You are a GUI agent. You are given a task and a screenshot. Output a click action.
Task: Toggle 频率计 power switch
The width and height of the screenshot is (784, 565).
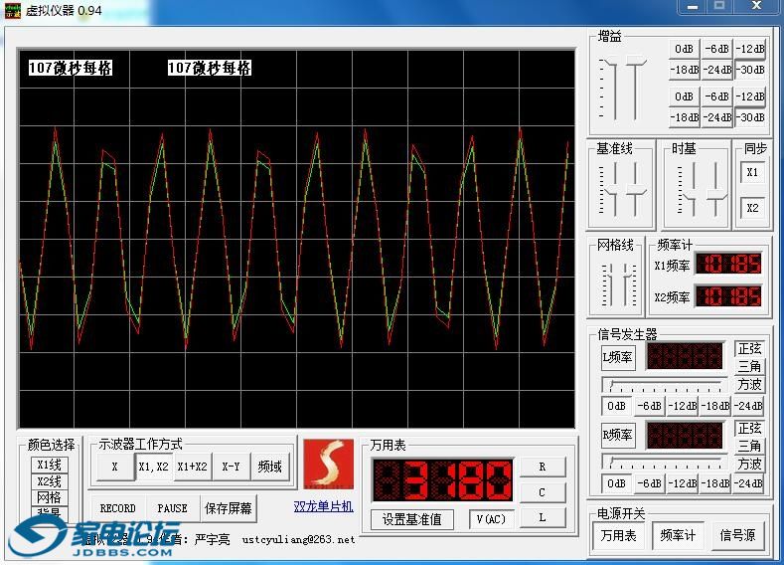tap(678, 535)
